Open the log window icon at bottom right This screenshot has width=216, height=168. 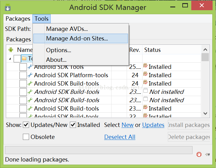coord(208,154)
